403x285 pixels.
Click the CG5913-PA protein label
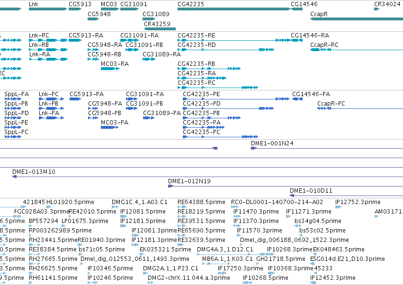87,94
